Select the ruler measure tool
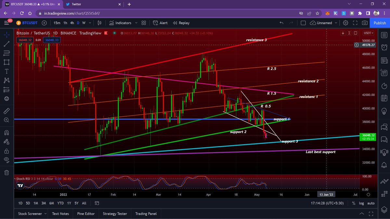This screenshot has height=219, width=390. click(x=6, y=111)
